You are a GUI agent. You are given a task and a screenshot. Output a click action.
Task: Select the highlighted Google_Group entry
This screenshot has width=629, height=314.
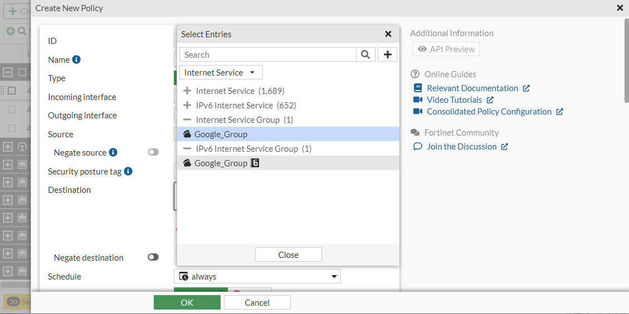click(221, 134)
